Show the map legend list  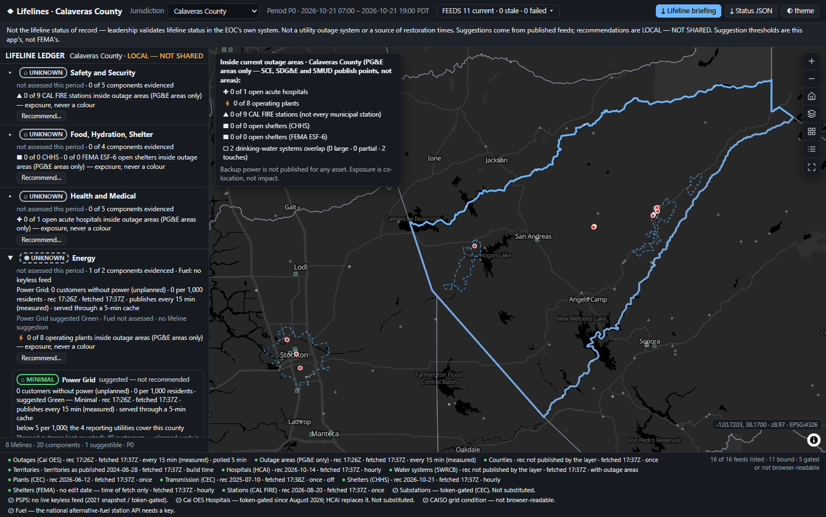click(811, 149)
